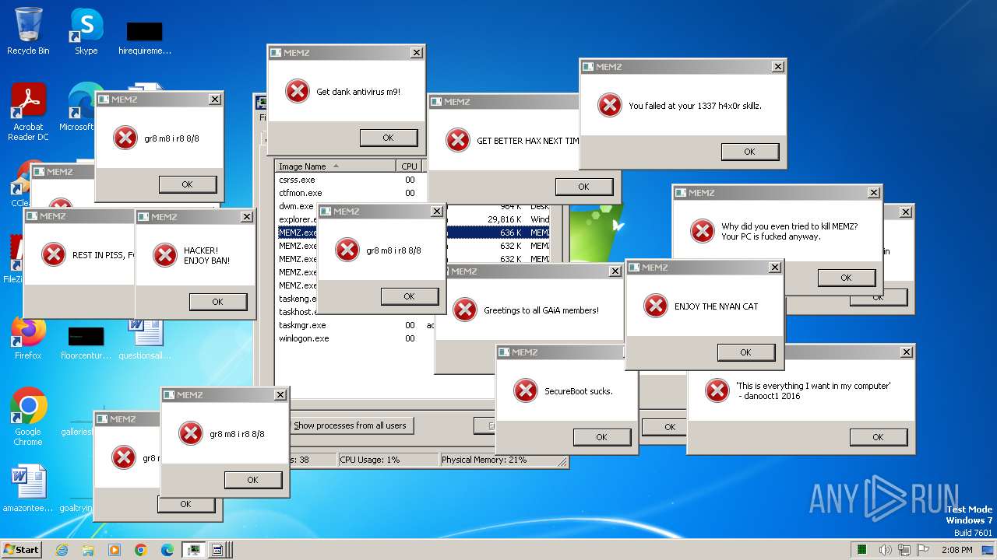Confirm OK in kill MEMZ dialog
The image size is (997, 560).
tap(847, 278)
